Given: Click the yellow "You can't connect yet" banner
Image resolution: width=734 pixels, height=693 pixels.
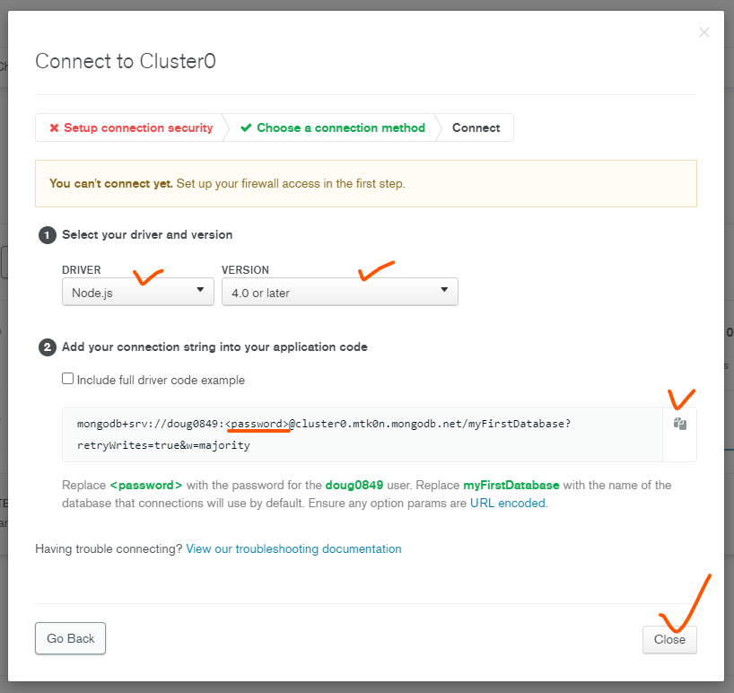Looking at the screenshot, I should pos(365,184).
